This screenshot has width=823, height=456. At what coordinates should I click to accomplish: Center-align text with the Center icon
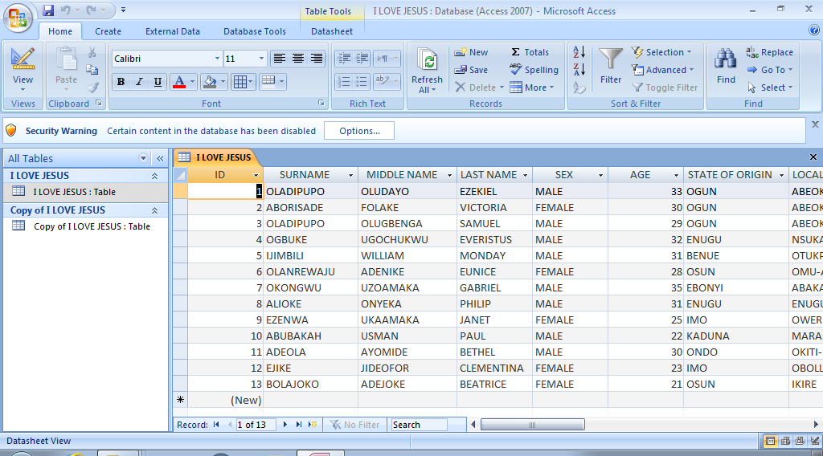(298, 59)
